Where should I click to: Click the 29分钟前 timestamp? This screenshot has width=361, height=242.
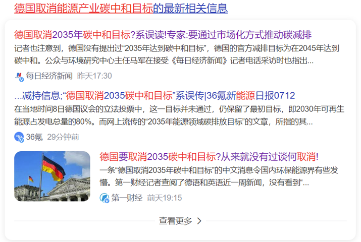point(63,137)
